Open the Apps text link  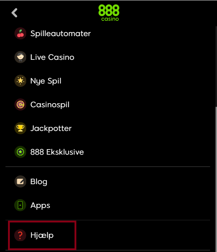point(40,206)
